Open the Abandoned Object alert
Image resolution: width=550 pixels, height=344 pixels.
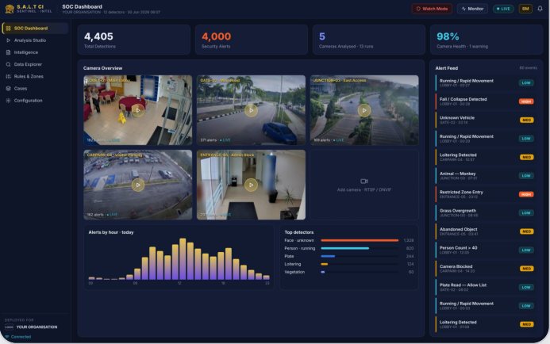coord(486,231)
